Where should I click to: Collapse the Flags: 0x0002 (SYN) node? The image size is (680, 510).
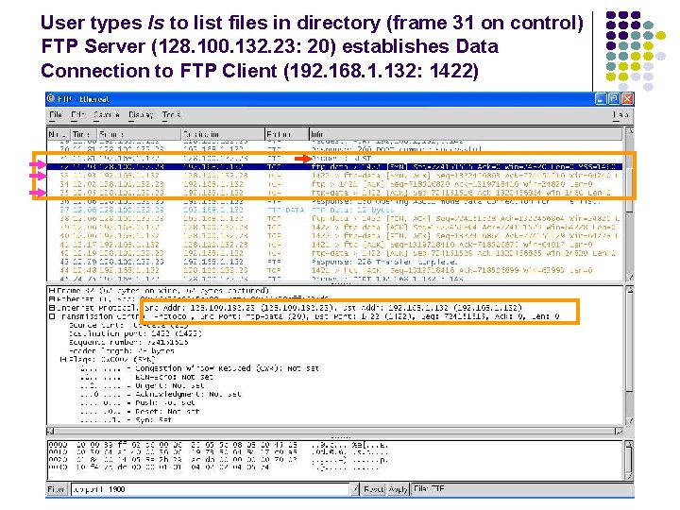coord(63,360)
